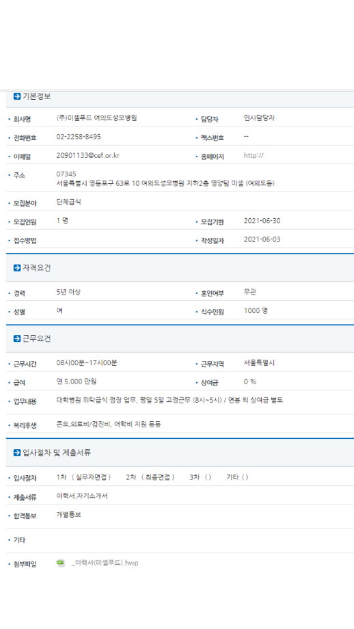Click required documents 이력서,자기소개서
354x629 pixels.
pyautogui.click(x=82, y=496)
